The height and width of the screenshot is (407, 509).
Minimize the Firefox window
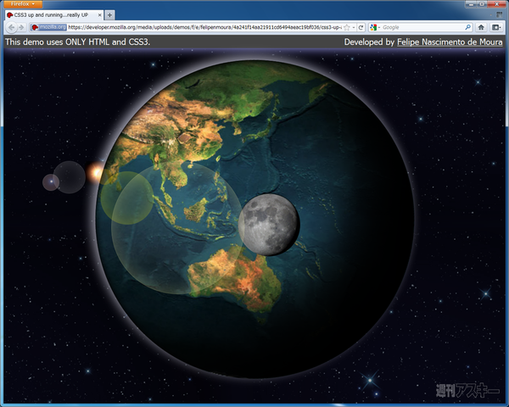[x=471, y=4]
